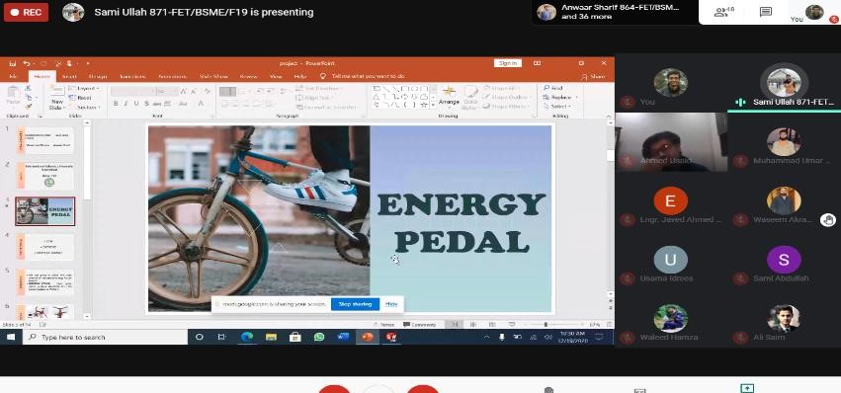
Task: Toggle text Shadow formatting
Action: [x=145, y=104]
